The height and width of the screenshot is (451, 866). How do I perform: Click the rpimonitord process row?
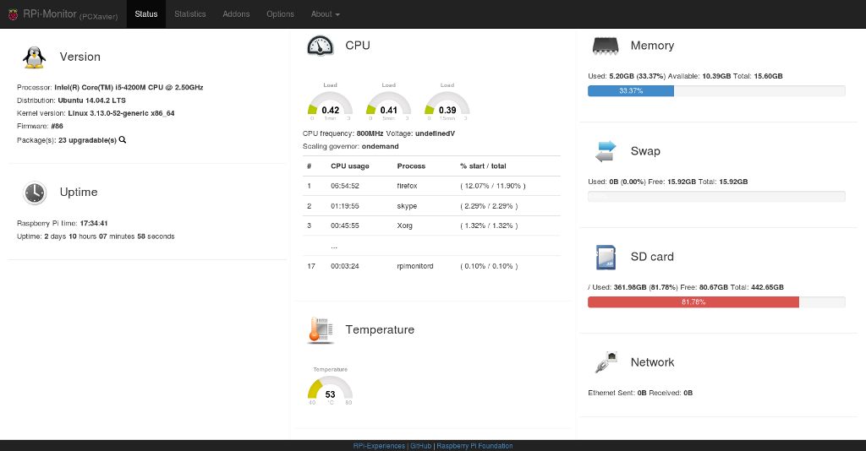coord(431,266)
